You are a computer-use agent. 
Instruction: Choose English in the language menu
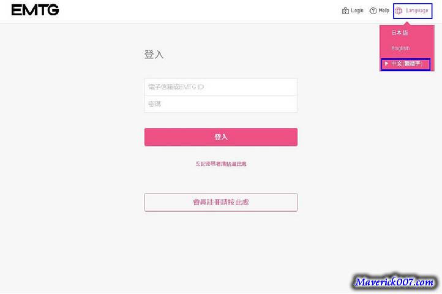tap(400, 48)
